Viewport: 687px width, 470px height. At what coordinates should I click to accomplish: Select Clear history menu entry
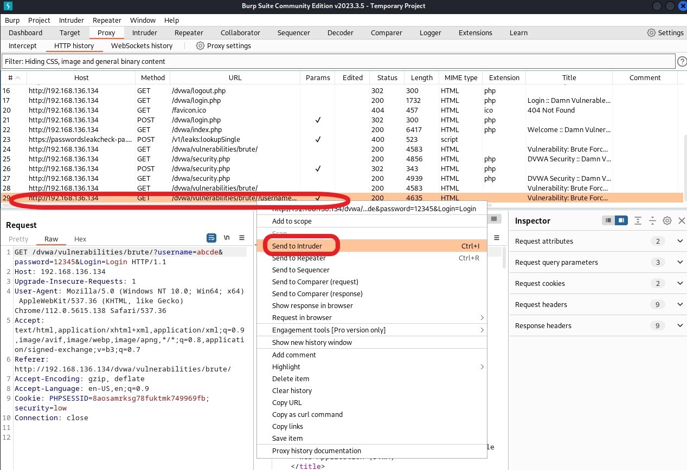click(372, 390)
